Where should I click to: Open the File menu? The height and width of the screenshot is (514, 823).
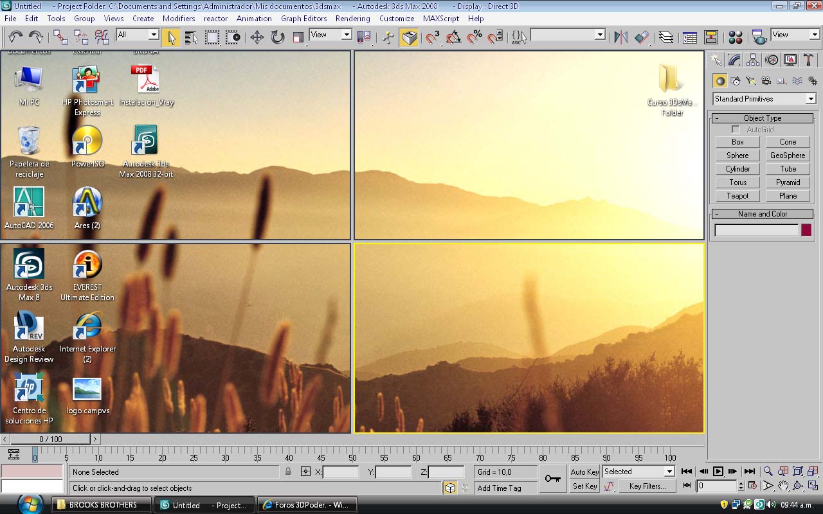point(10,19)
